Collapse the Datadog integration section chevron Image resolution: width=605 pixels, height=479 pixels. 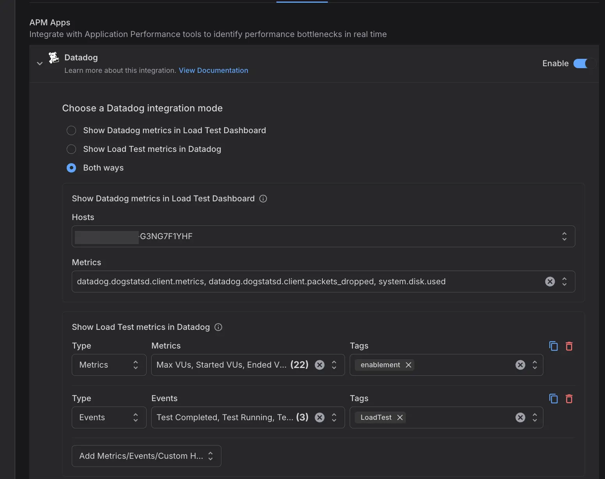click(x=39, y=63)
